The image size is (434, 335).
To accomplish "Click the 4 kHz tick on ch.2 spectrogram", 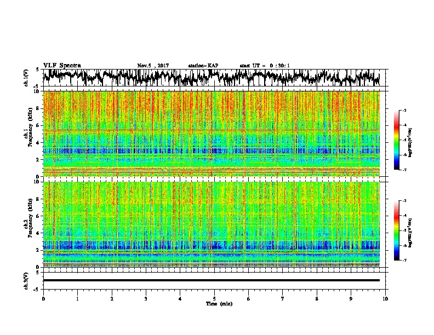I will pos(38,233).
